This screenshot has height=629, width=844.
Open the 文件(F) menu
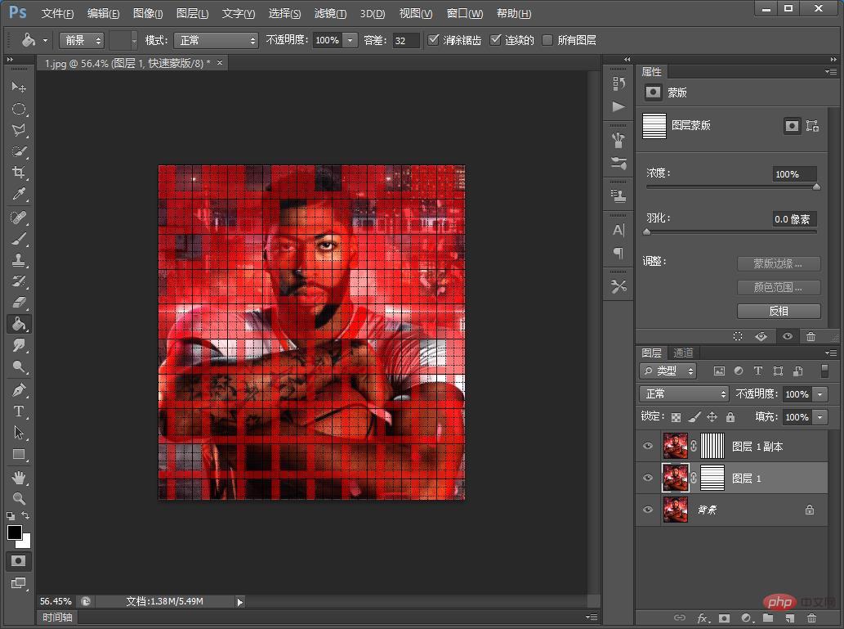tap(57, 13)
